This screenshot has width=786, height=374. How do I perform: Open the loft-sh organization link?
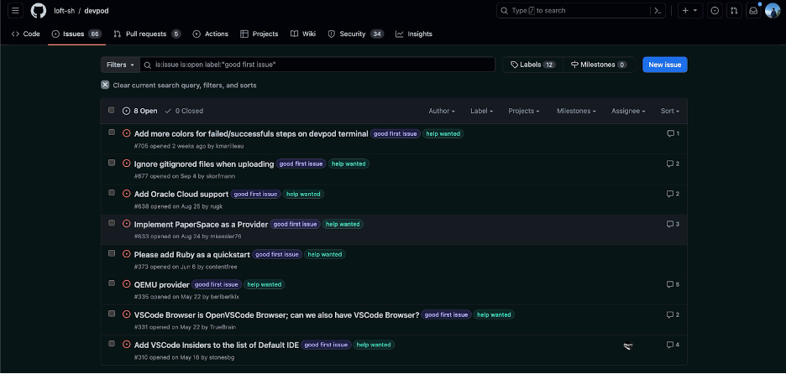point(64,11)
